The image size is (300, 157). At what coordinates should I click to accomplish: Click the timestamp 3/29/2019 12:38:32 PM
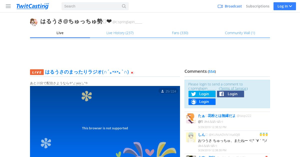[212, 127]
